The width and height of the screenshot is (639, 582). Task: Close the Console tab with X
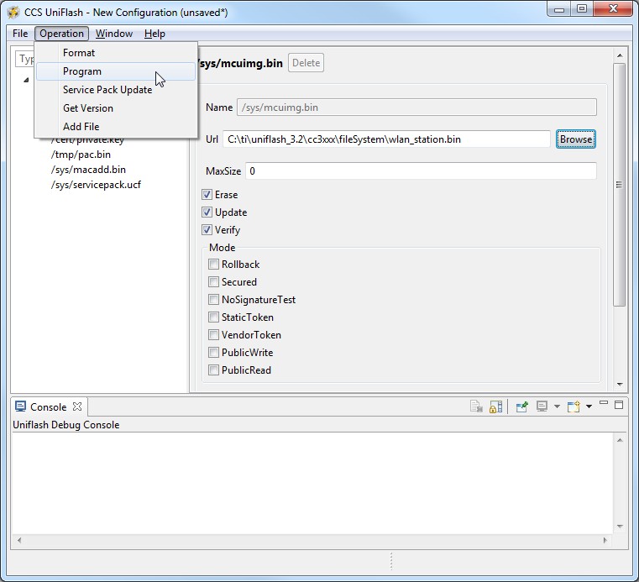pyautogui.click(x=77, y=406)
